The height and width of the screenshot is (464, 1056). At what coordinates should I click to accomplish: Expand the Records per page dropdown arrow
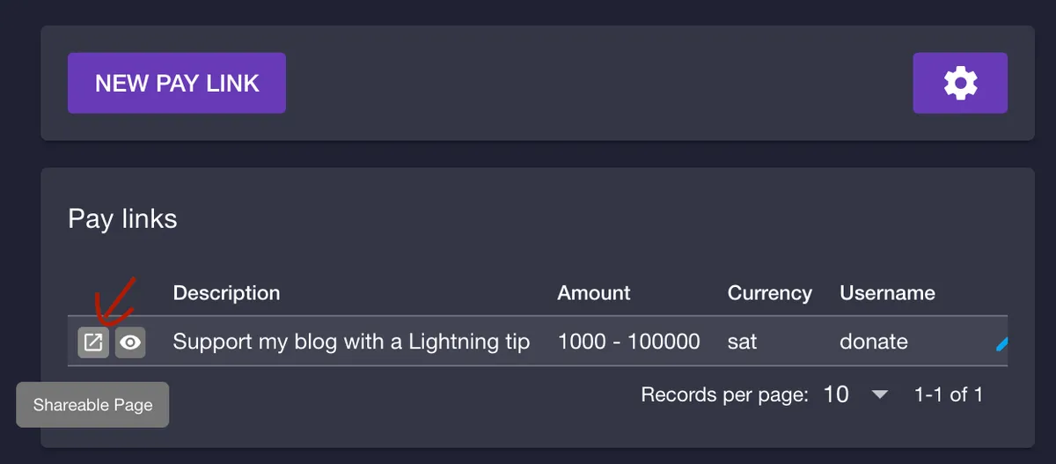879,394
